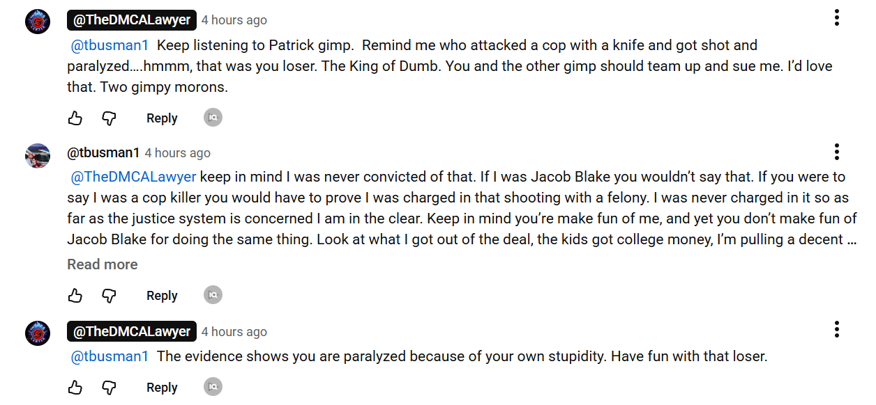Dislike the bottom comment
The height and width of the screenshot is (405, 876).
(109, 388)
